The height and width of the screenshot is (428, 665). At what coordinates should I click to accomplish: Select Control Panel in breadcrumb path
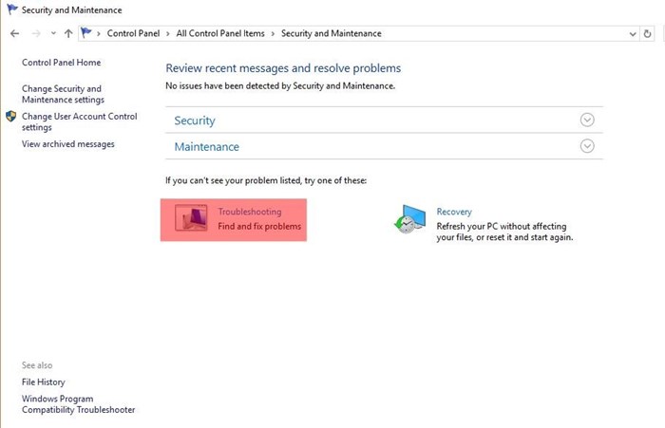coord(133,33)
